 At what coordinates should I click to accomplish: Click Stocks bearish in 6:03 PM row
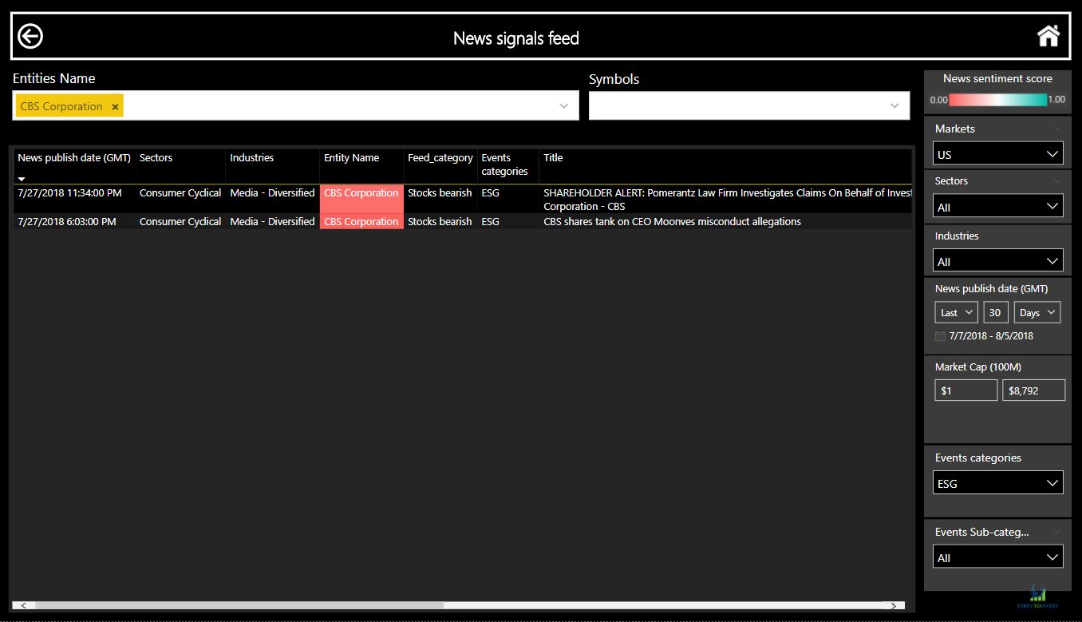(440, 222)
